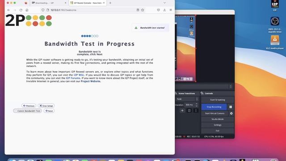286x161 pixels.
Task: Open Fade transition dropdown in OBS
Action: pos(187,99)
